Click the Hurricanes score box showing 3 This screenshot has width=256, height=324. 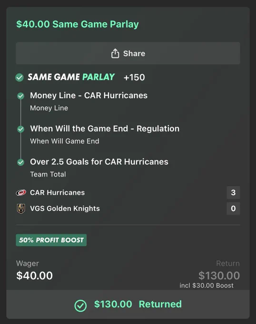[x=233, y=192]
